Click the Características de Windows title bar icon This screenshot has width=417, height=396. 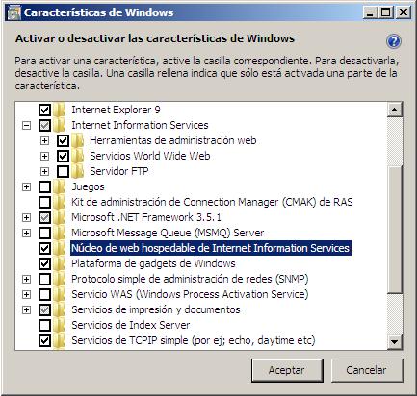point(13,13)
